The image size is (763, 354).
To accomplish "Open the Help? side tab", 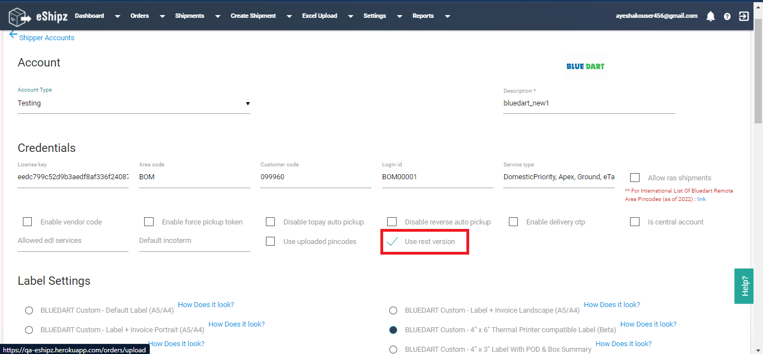I will click(x=744, y=286).
